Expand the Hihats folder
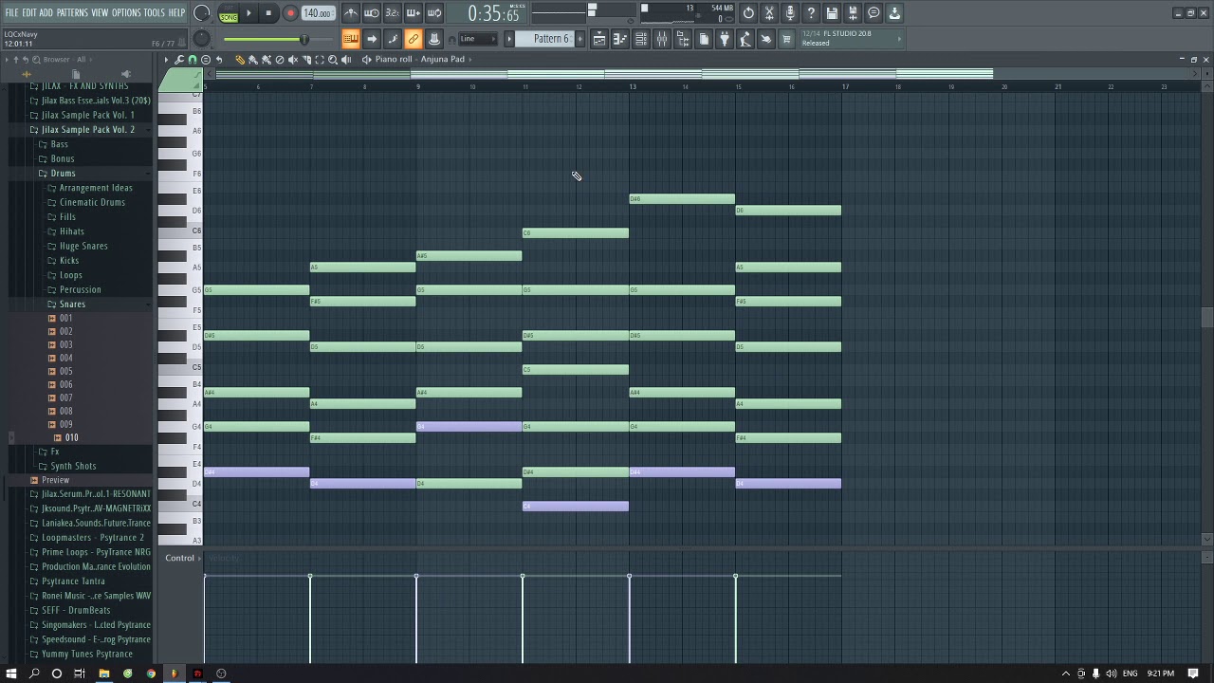Image resolution: width=1214 pixels, height=683 pixels. [71, 231]
